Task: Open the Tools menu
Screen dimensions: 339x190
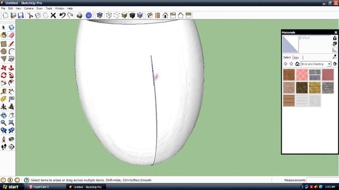Action: tap(49, 8)
